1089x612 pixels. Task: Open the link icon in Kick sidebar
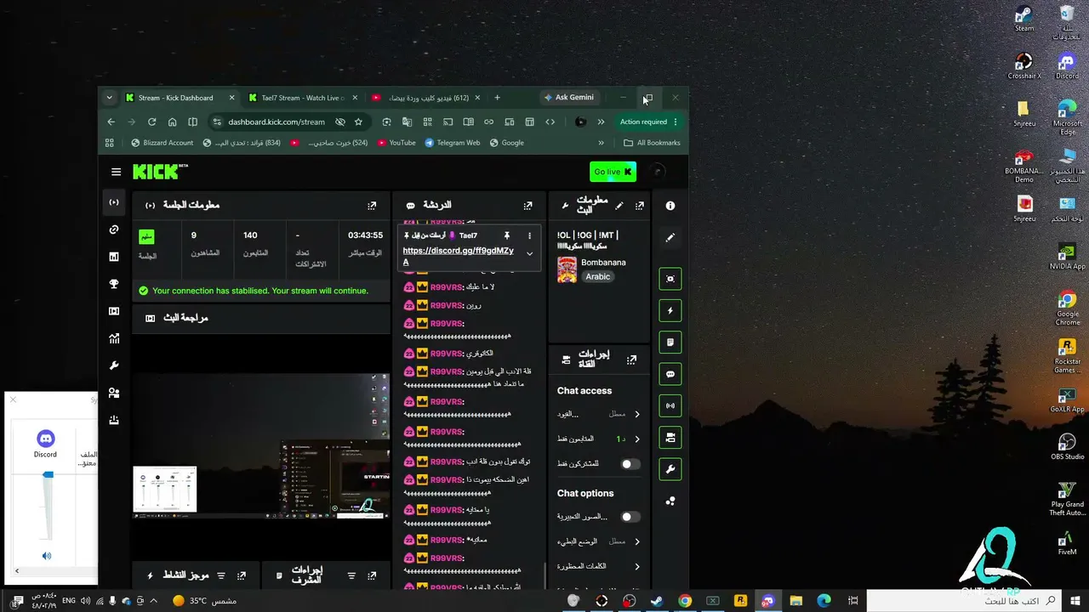tap(114, 229)
